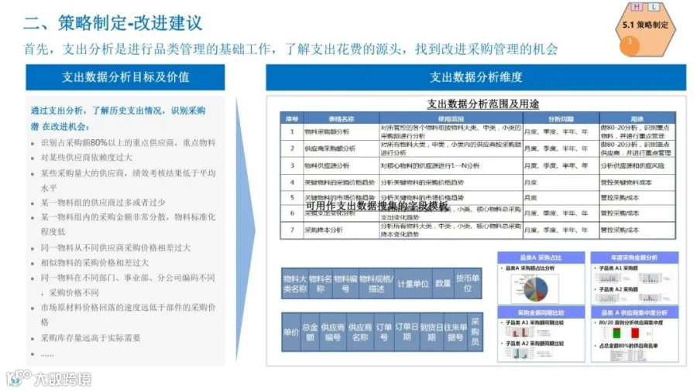Click the orange circle numbered 3
Image resolution: width=697 pixels, height=392 pixels.
(x=629, y=46)
